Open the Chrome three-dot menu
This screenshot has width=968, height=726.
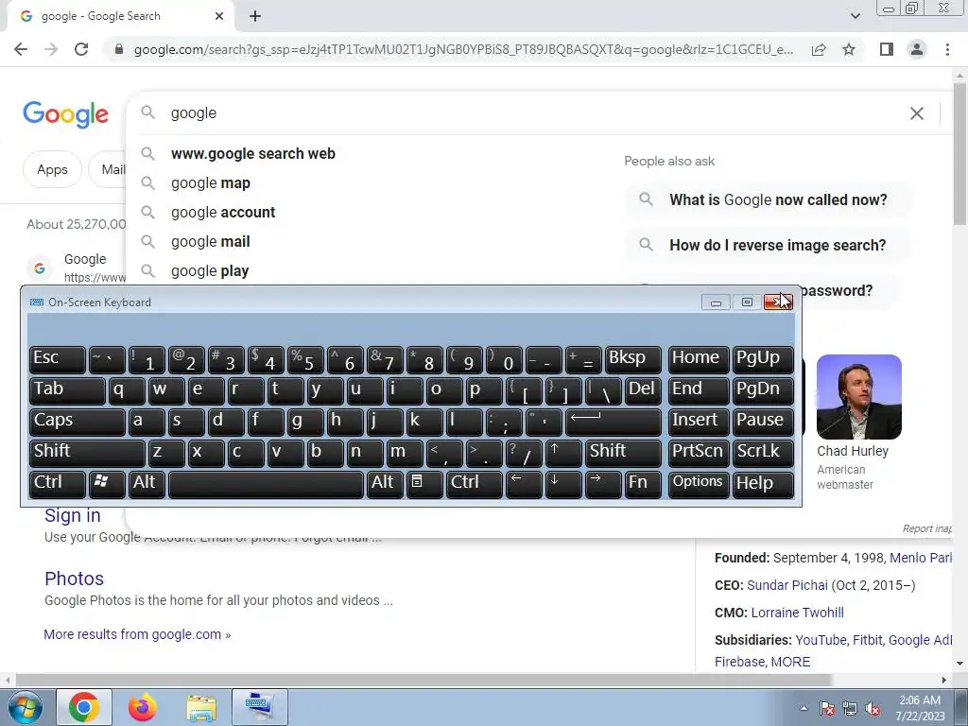(x=947, y=49)
